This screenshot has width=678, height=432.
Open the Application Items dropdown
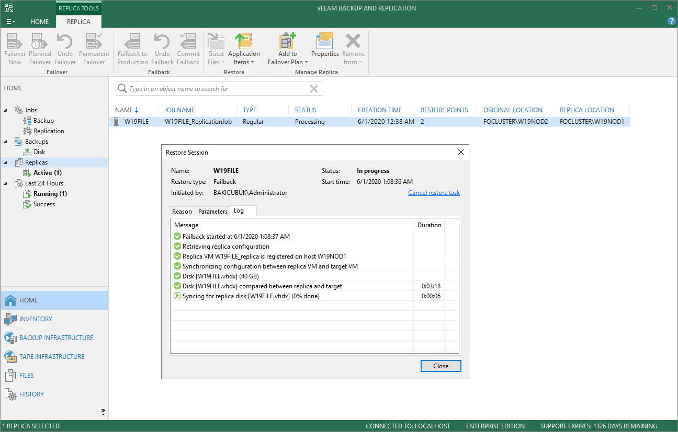[x=244, y=49]
